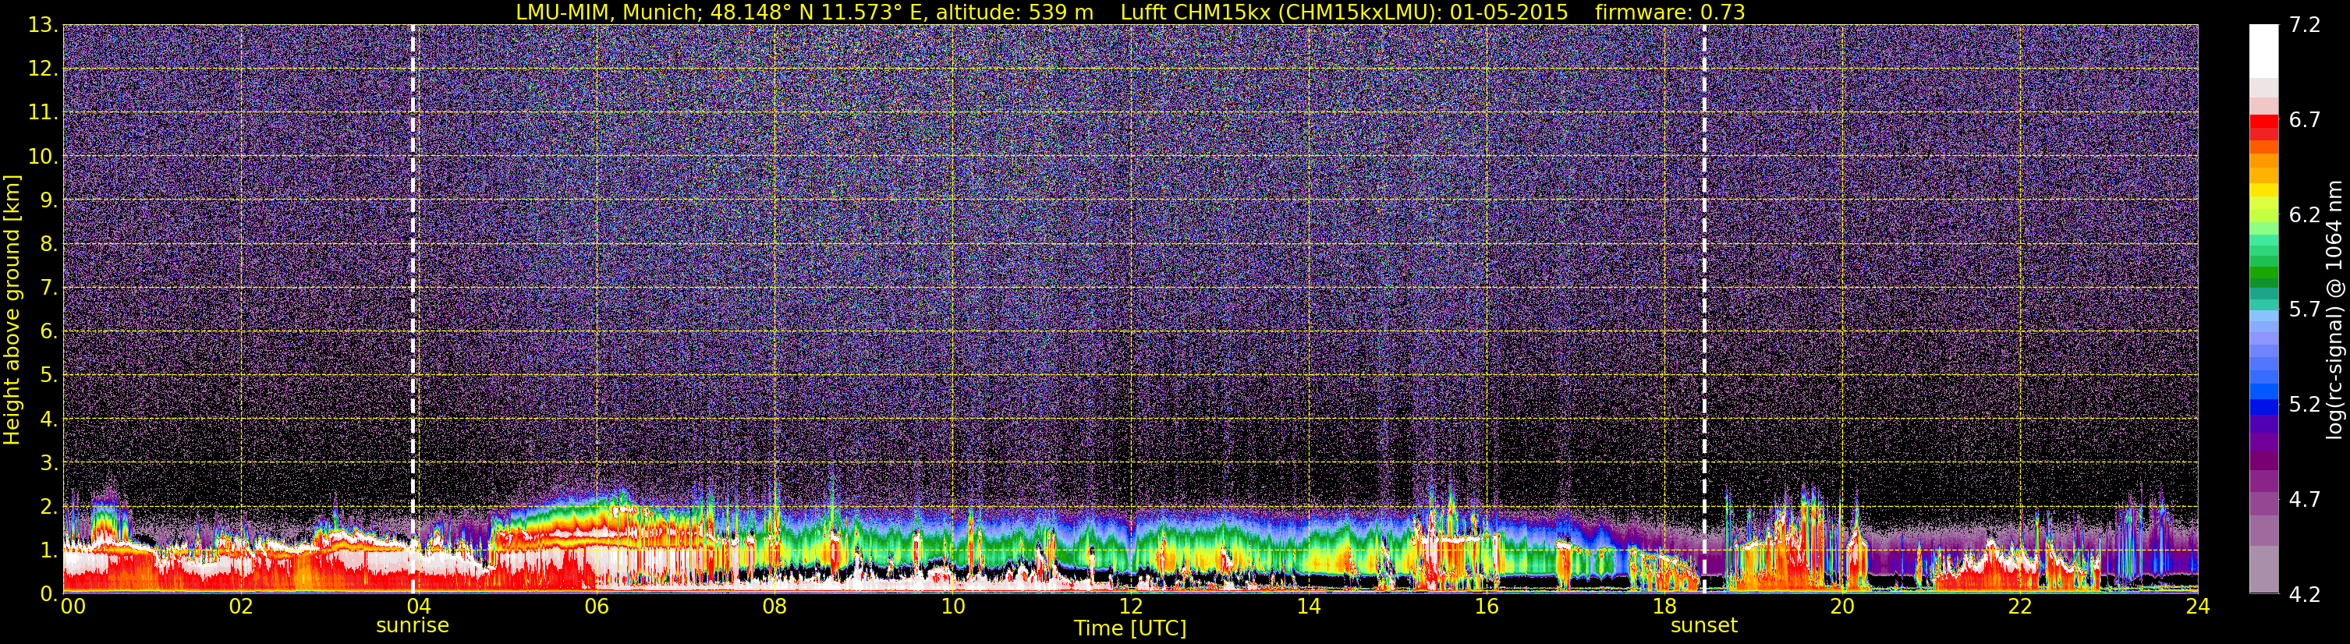Click the time axis tick '24'
2350x644 pixels.
coord(2198,607)
